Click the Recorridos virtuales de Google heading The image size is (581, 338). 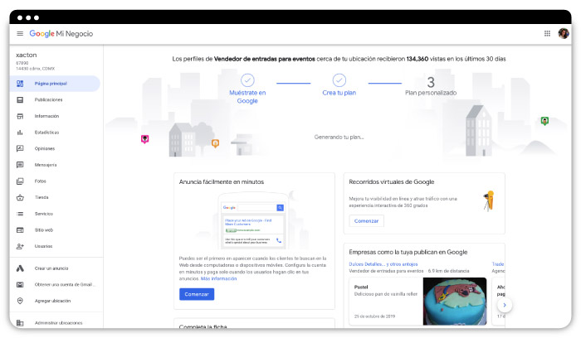pos(392,182)
